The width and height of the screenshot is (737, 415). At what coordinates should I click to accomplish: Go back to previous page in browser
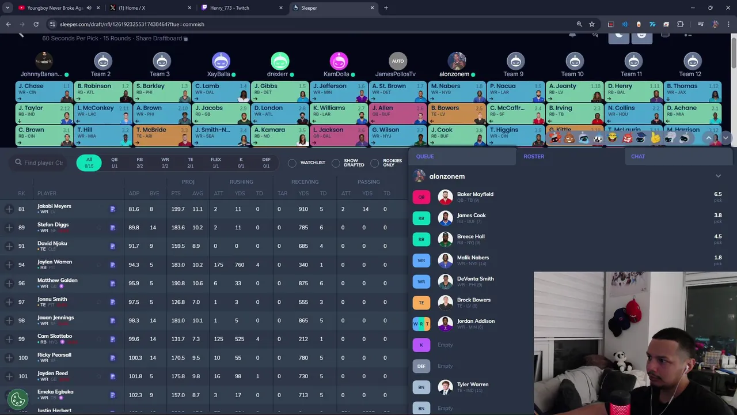pyautogui.click(x=8, y=24)
